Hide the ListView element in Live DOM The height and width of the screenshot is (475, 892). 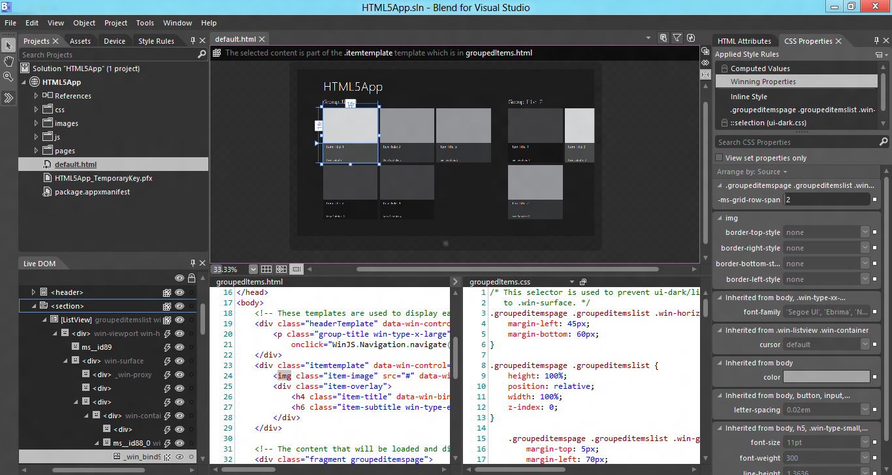179,320
